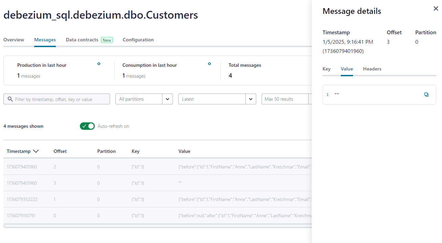
Task: Click the 1/5/2025, 9:16:41 PM timestamp
Action: click(x=348, y=42)
